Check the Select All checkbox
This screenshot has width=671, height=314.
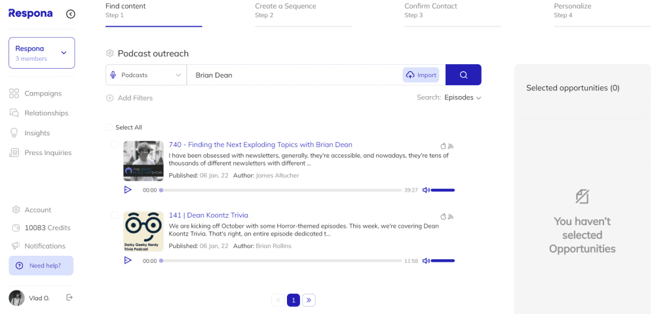[x=109, y=128]
